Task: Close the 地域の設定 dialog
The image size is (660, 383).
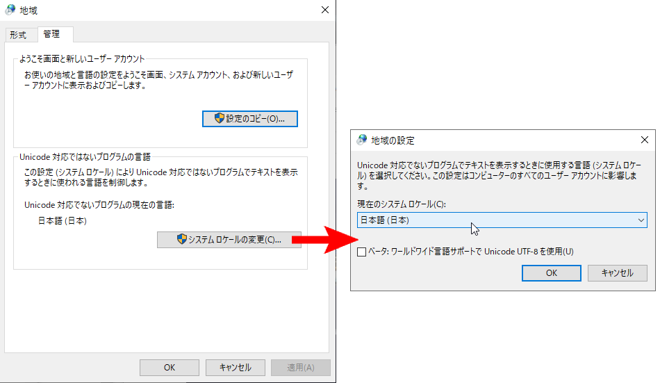Action: [x=645, y=140]
